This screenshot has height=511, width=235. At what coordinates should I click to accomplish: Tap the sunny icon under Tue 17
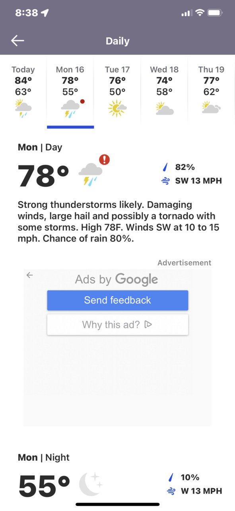pyautogui.click(x=117, y=108)
